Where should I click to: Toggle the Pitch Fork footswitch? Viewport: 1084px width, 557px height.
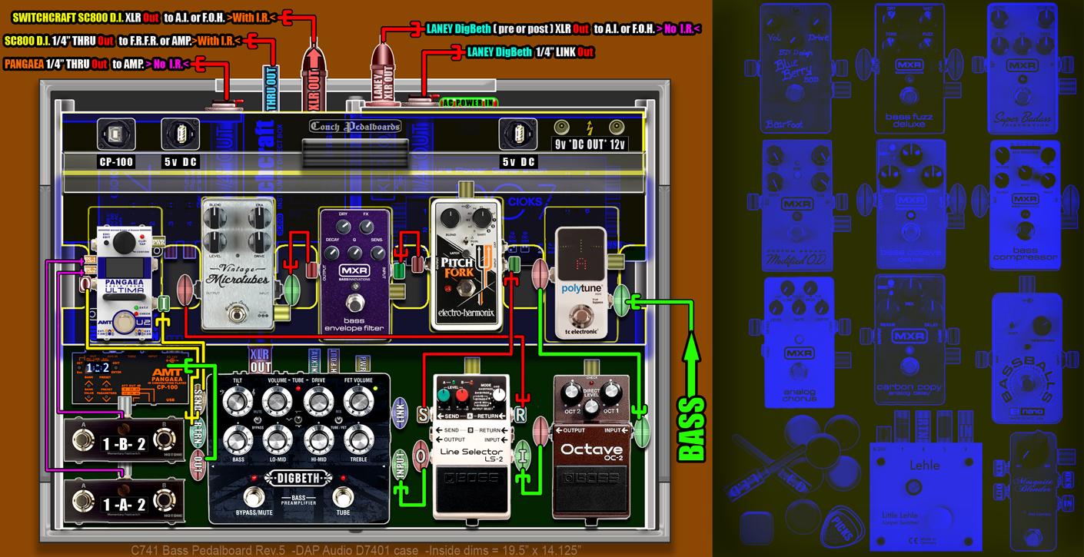[464, 290]
